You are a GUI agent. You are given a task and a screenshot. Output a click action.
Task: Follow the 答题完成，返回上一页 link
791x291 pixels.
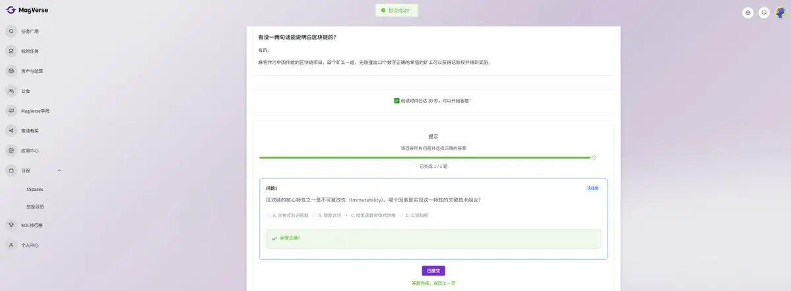coord(433,284)
